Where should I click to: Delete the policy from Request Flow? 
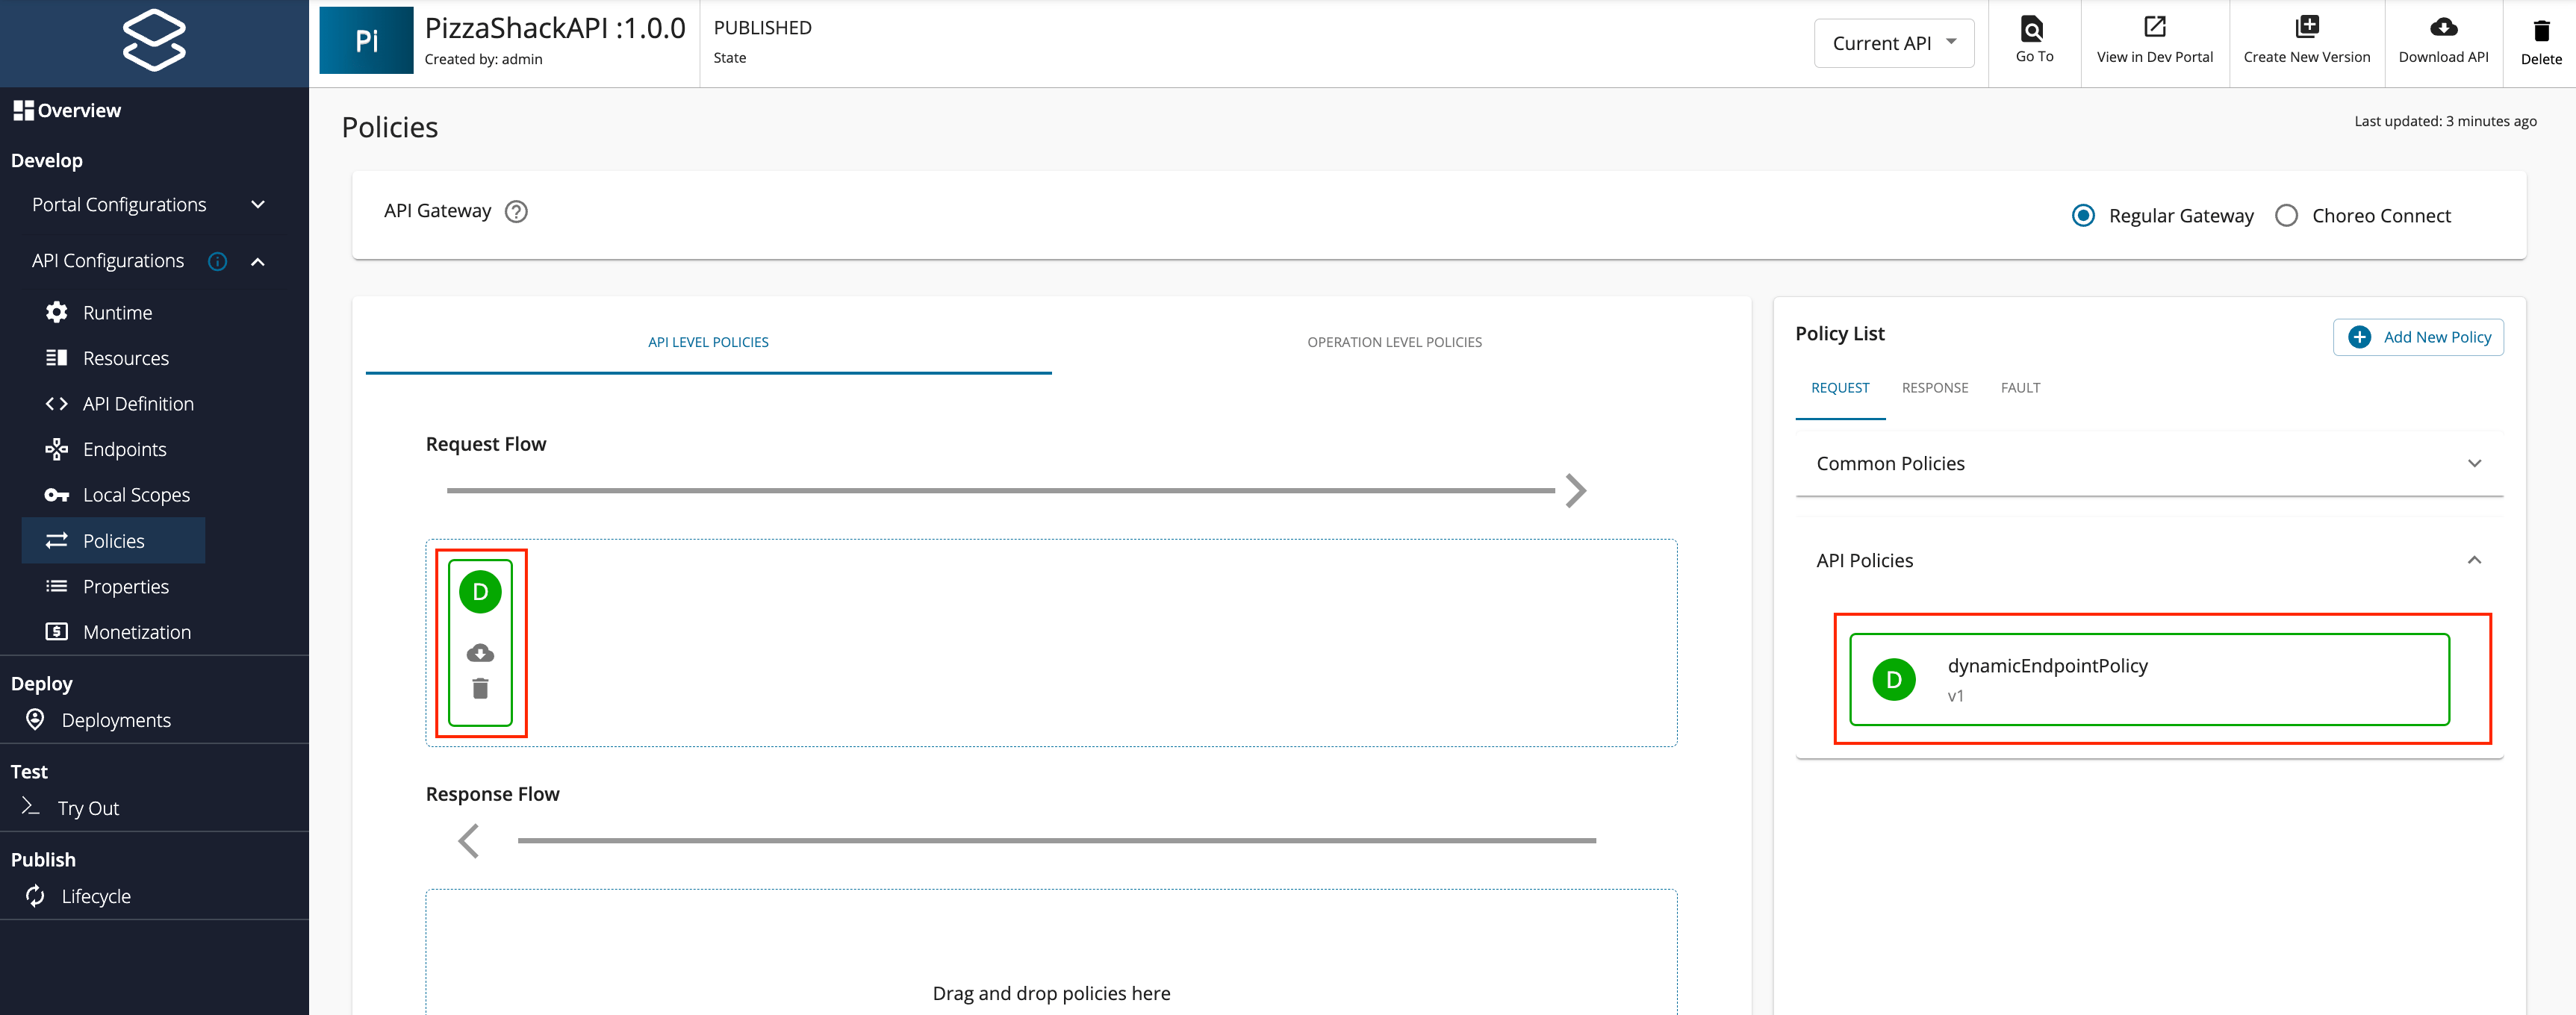(480, 689)
